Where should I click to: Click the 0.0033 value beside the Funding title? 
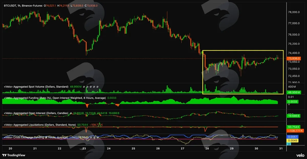pos(112,98)
